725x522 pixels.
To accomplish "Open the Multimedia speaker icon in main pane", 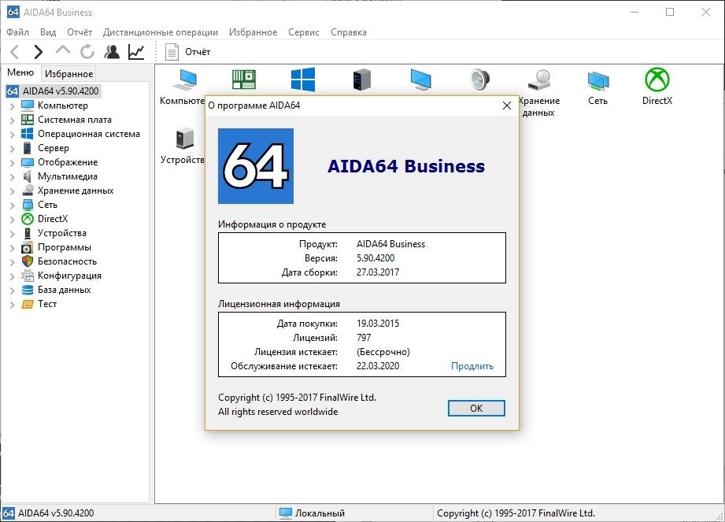I will pyautogui.click(x=480, y=80).
